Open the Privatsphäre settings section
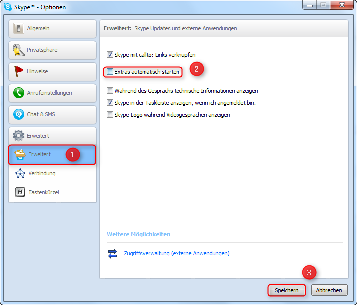Image resolution: width=357 pixels, height=305 pixels. click(52, 50)
